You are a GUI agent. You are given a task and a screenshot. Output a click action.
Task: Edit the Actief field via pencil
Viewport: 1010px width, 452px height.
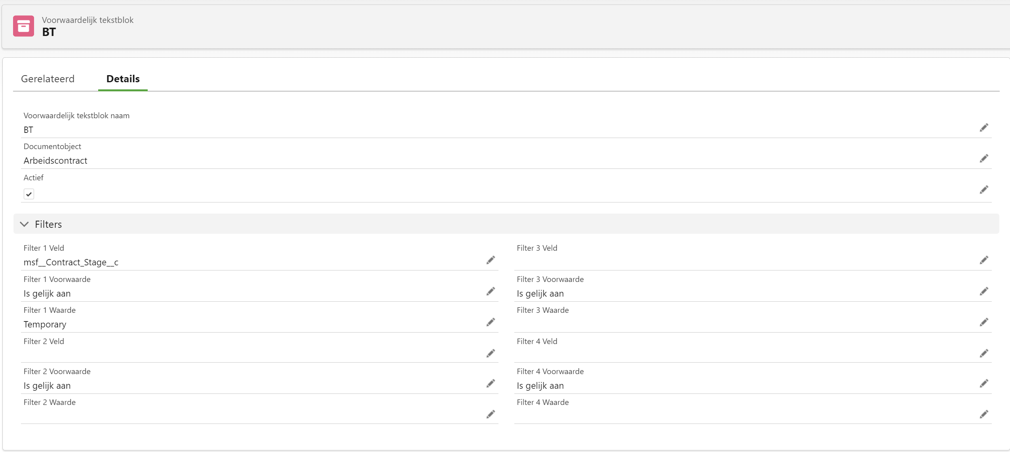984,190
